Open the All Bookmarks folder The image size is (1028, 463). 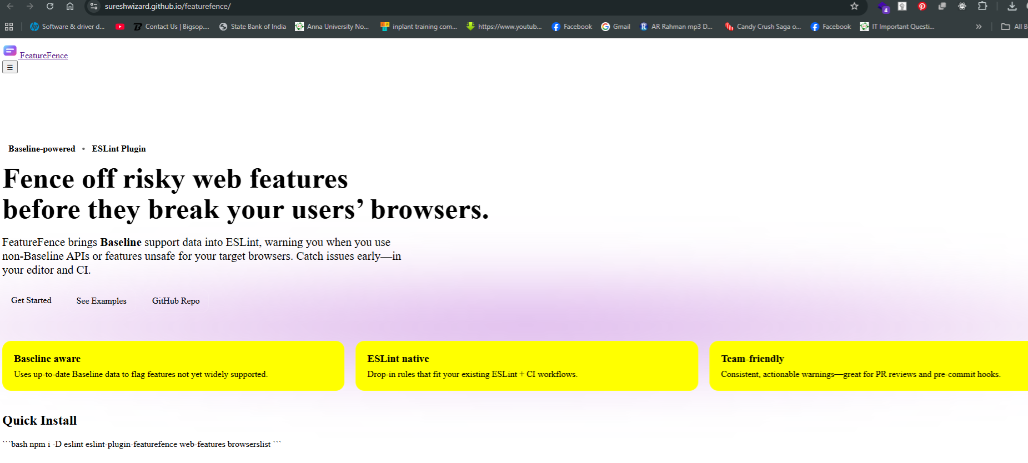pos(1014,27)
